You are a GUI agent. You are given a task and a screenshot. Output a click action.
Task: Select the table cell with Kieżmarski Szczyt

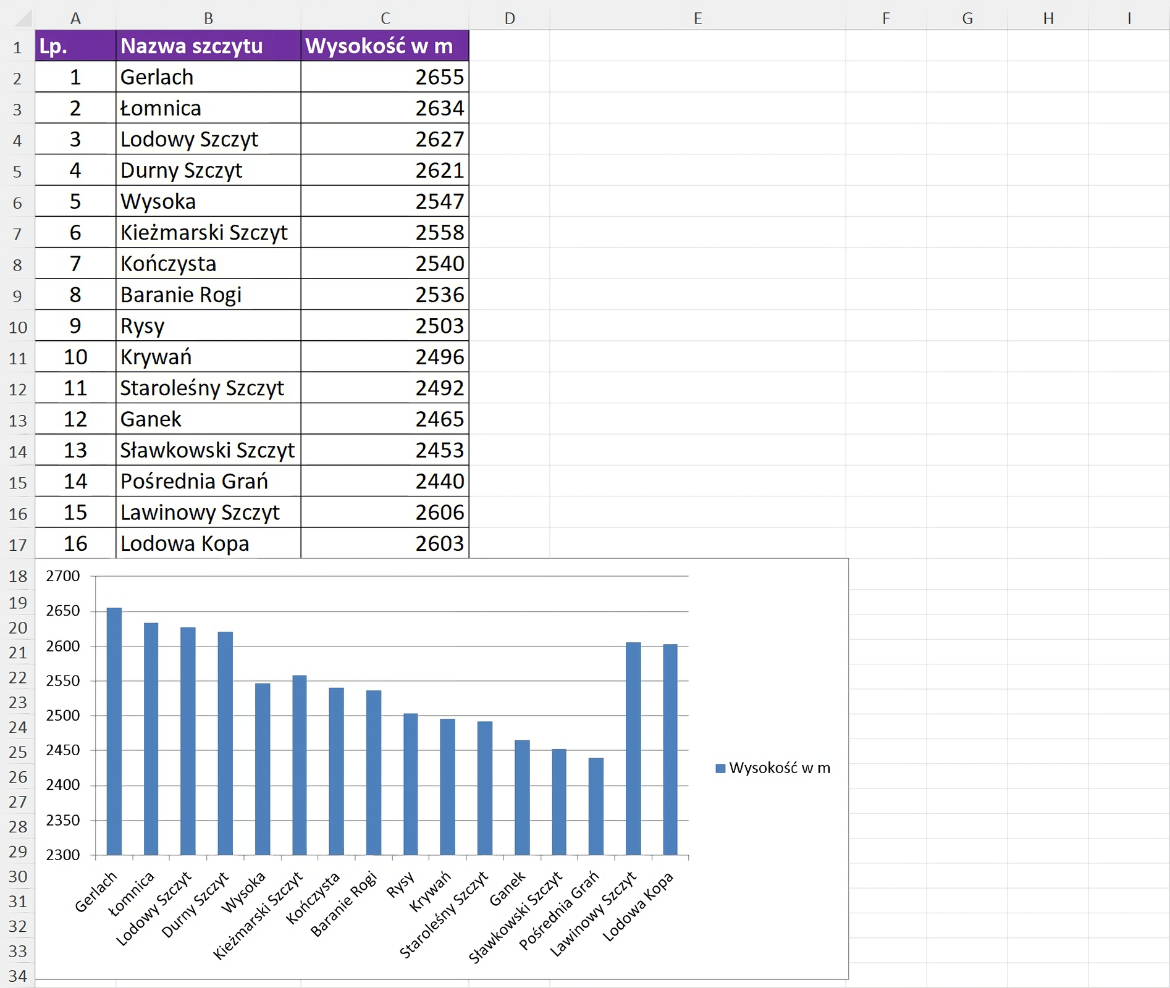pos(208,233)
